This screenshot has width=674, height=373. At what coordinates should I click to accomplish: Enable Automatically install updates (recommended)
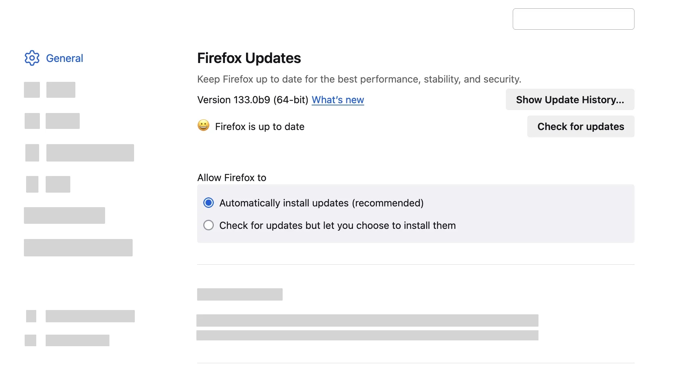tap(208, 203)
